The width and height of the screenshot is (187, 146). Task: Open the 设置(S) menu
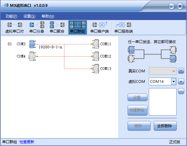pos(29,16)
